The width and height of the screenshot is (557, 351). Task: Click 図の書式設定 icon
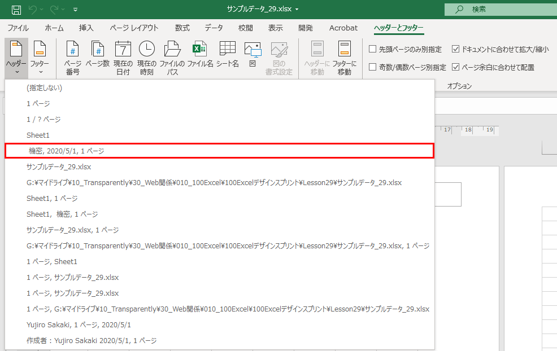tap(279, 58)
